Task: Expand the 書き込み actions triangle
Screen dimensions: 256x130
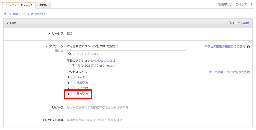Action: pyautogui.click(x=69, y=94)
